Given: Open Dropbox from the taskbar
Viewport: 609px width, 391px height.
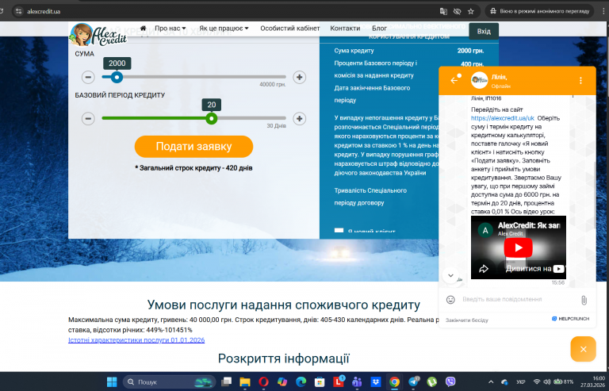Looking at the screenshot, I should (376, 381).
